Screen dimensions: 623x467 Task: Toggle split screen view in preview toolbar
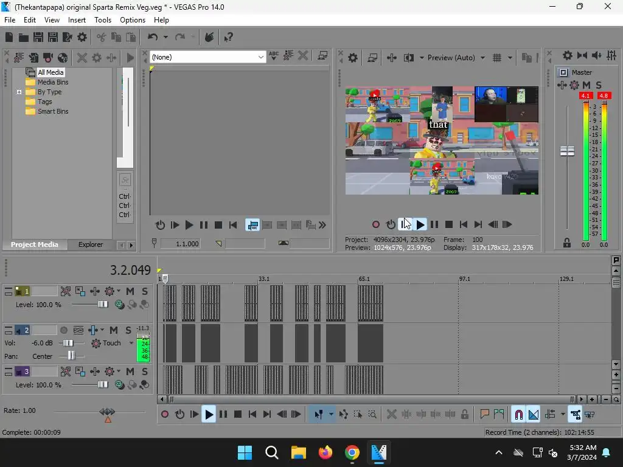409,58
